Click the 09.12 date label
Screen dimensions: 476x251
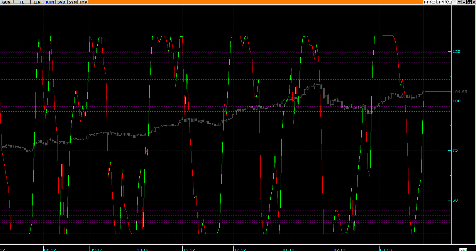(96, 249)
